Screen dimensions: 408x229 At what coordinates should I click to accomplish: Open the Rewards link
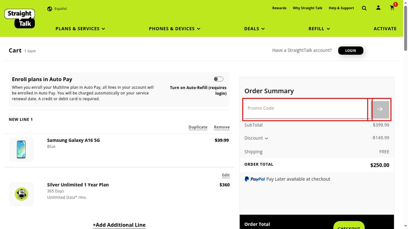pyautogui.click(x=279, y=8)
